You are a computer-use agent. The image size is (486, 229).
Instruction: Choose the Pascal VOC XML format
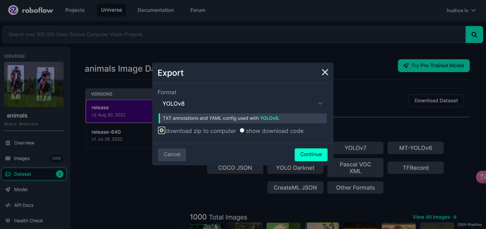[x=355, y=168]
